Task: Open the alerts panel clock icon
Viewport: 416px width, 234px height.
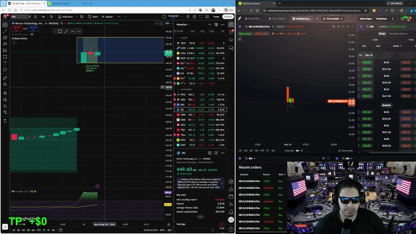Action: (231, 32)
